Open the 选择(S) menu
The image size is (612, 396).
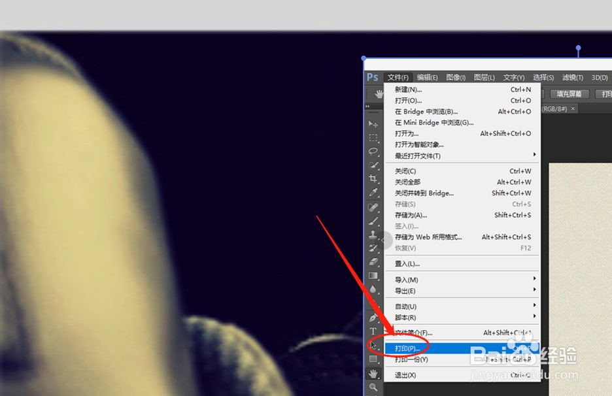[x=543, y=77]
